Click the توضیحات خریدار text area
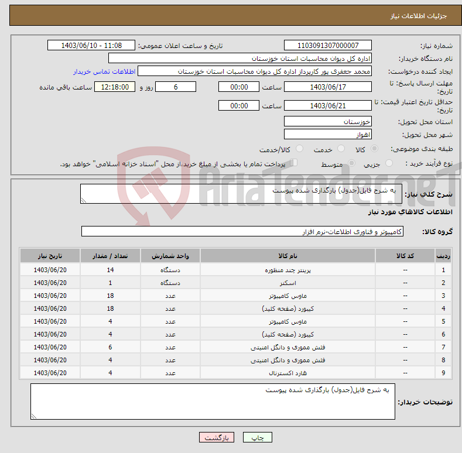462x453 pixels. point(213,401)
